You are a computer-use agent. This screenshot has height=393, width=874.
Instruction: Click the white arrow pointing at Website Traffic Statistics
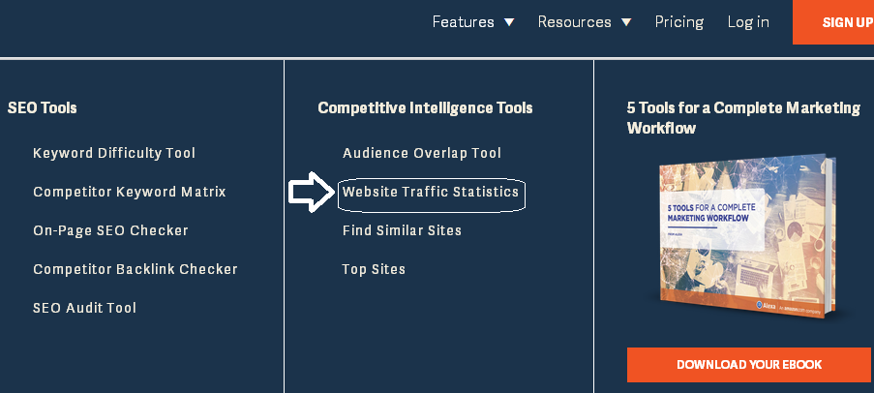coord(310,192)
